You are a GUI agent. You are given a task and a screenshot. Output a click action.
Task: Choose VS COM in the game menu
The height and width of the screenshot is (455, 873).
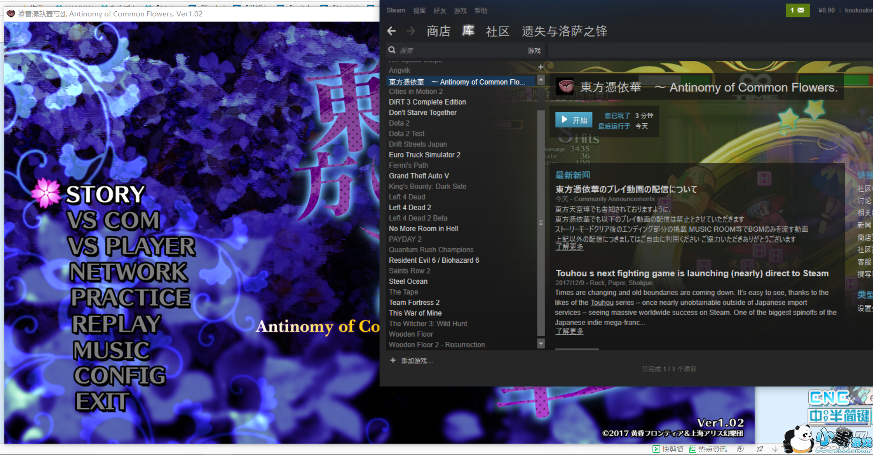(x=114, y=220)
